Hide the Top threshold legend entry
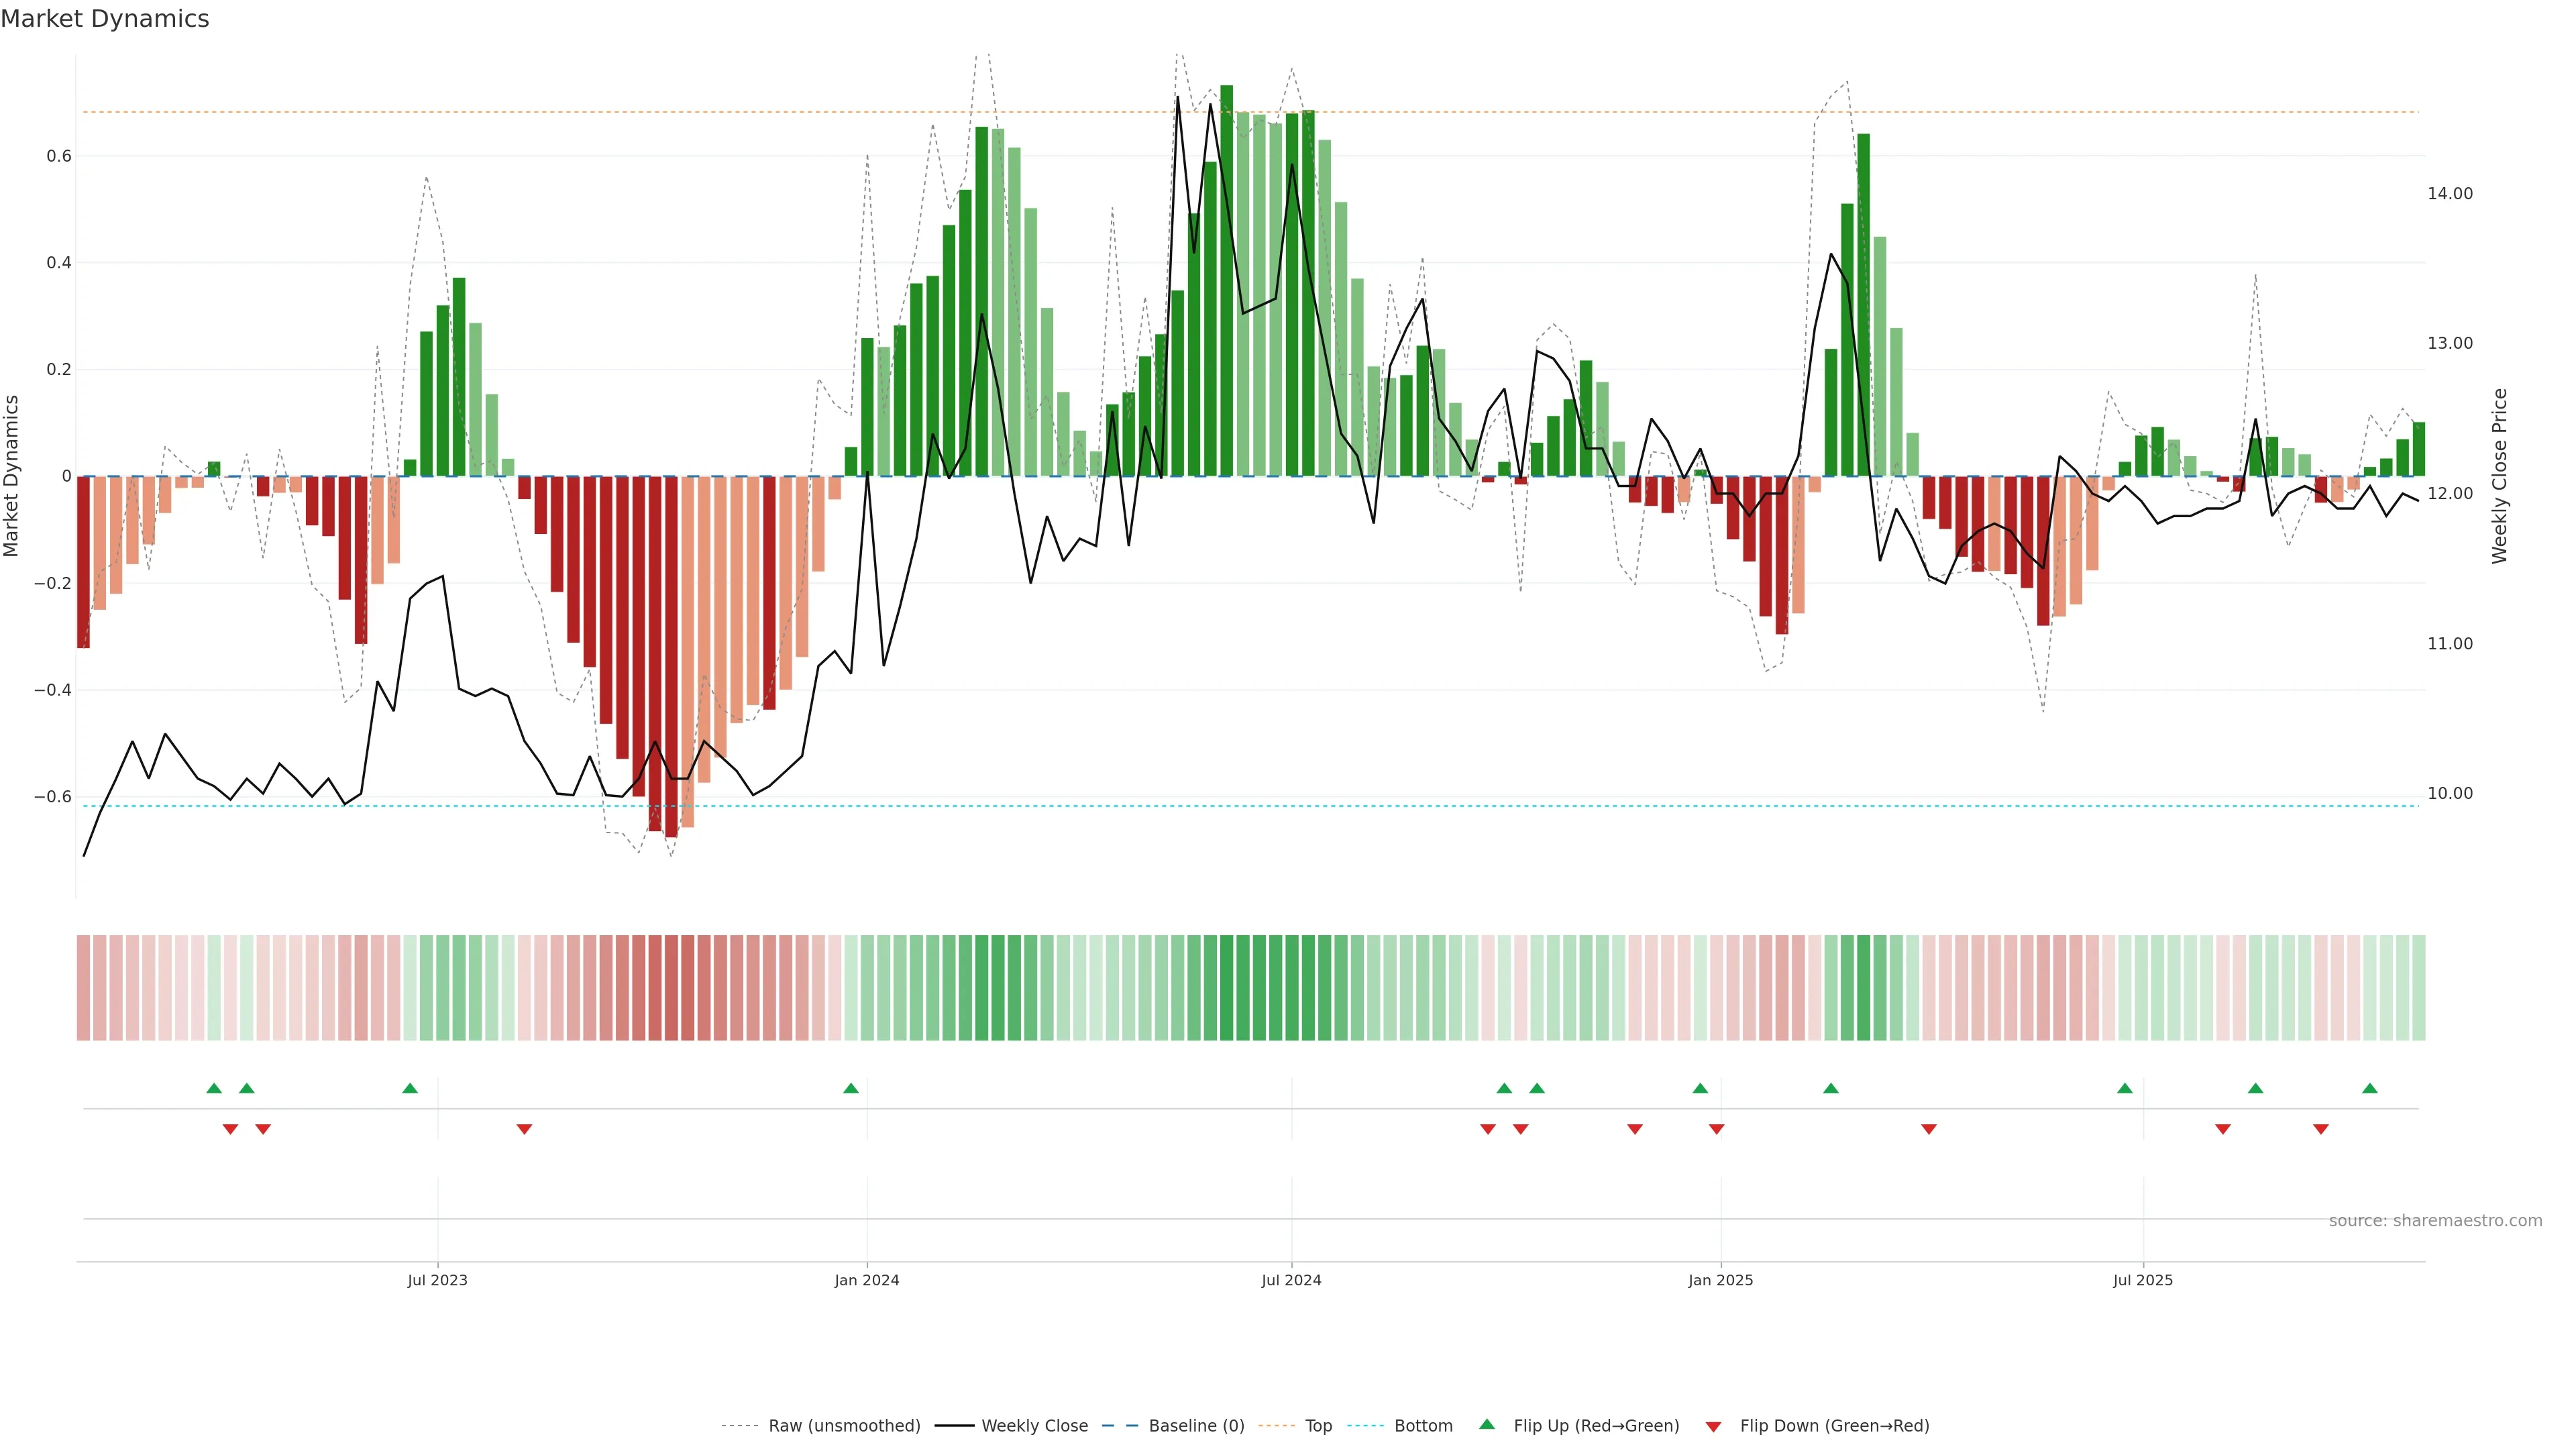The width and height of the screenshot is (2576, 1449). tap(1318, 1426)
